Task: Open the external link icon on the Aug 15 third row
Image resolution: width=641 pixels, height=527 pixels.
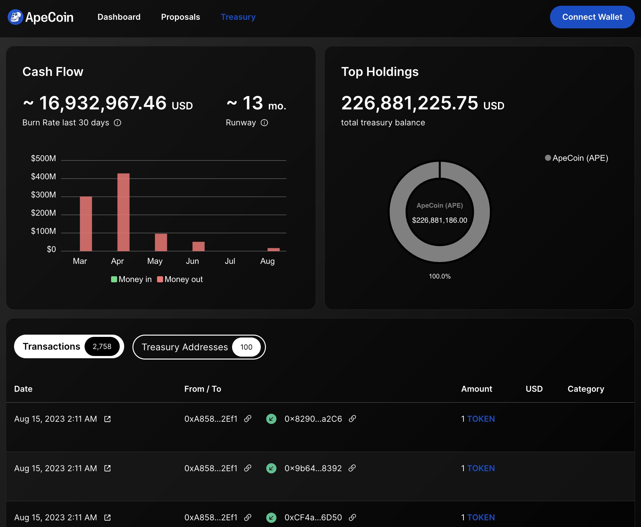Action: point(108,517)
